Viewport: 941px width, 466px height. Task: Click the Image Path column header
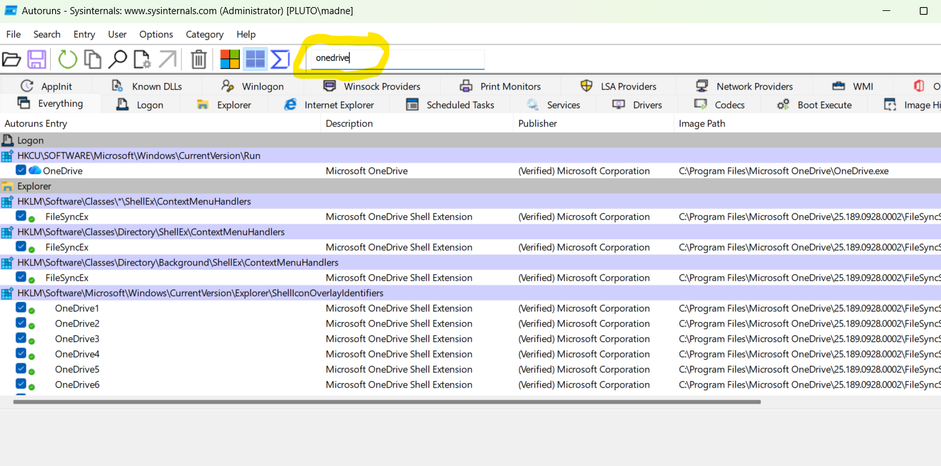point(808,123)
